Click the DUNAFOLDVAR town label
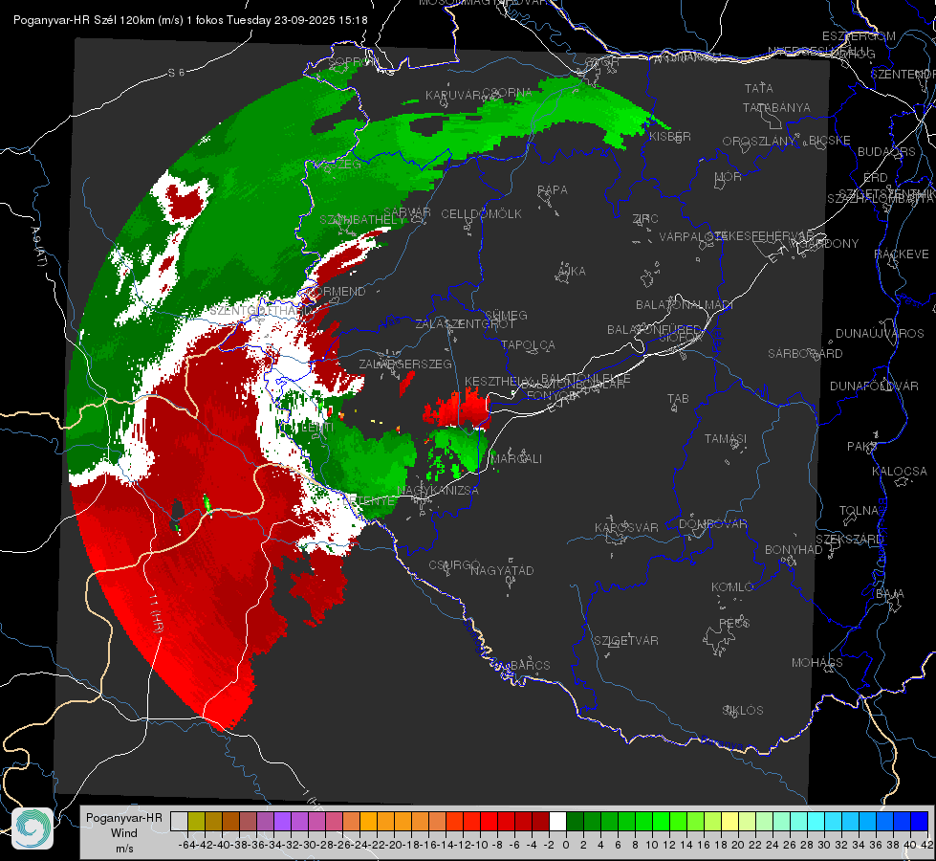The width and height of the screenshot is (936, 861). pos(874,386)
